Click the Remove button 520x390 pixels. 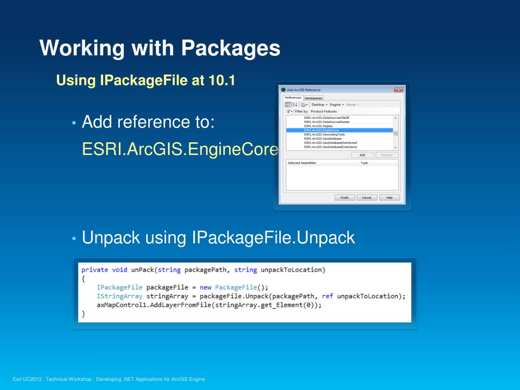point(386,155)
